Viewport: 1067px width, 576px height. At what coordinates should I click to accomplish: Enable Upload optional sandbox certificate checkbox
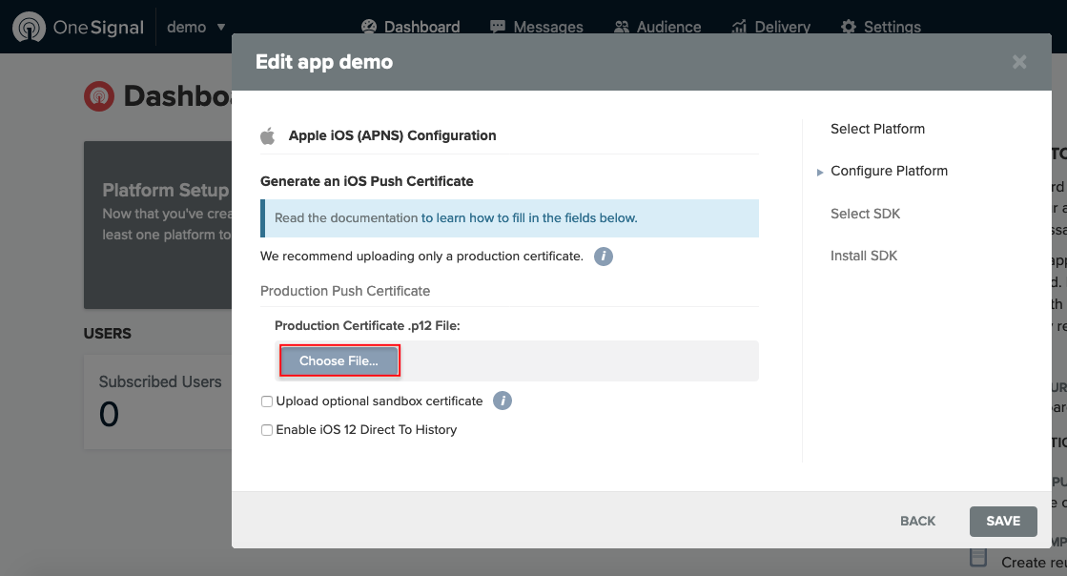click(x=267, y=401)
